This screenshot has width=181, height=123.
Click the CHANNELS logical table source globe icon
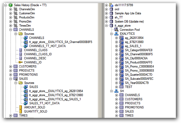(x=26, y=38)
